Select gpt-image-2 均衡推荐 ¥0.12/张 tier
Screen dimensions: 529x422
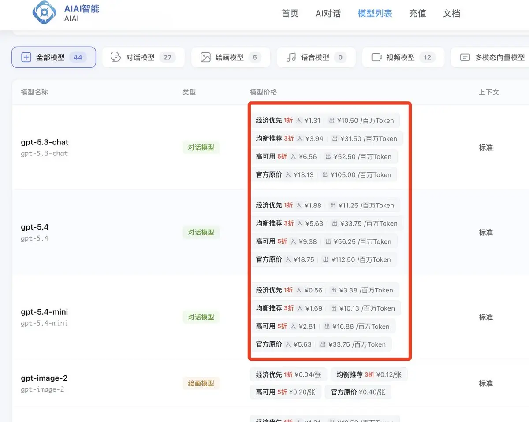[369, 374]
